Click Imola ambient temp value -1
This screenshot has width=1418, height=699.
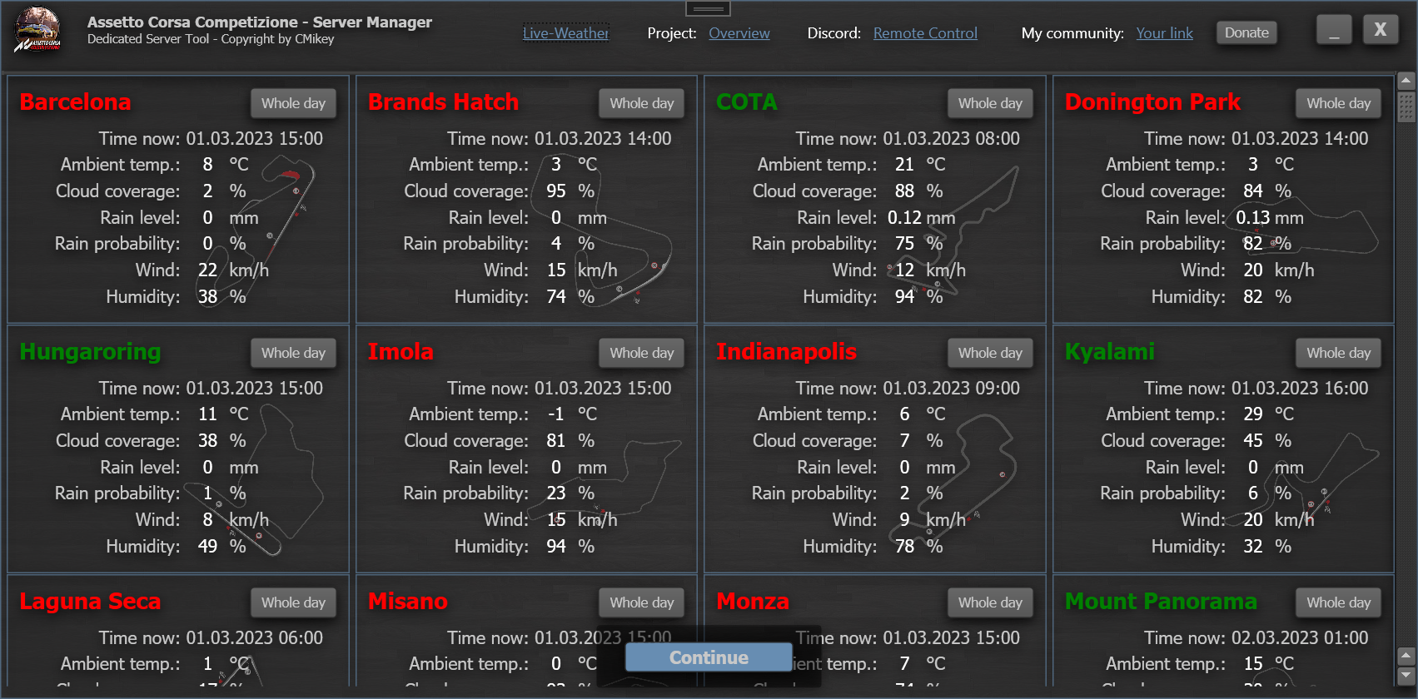(555, 414)
